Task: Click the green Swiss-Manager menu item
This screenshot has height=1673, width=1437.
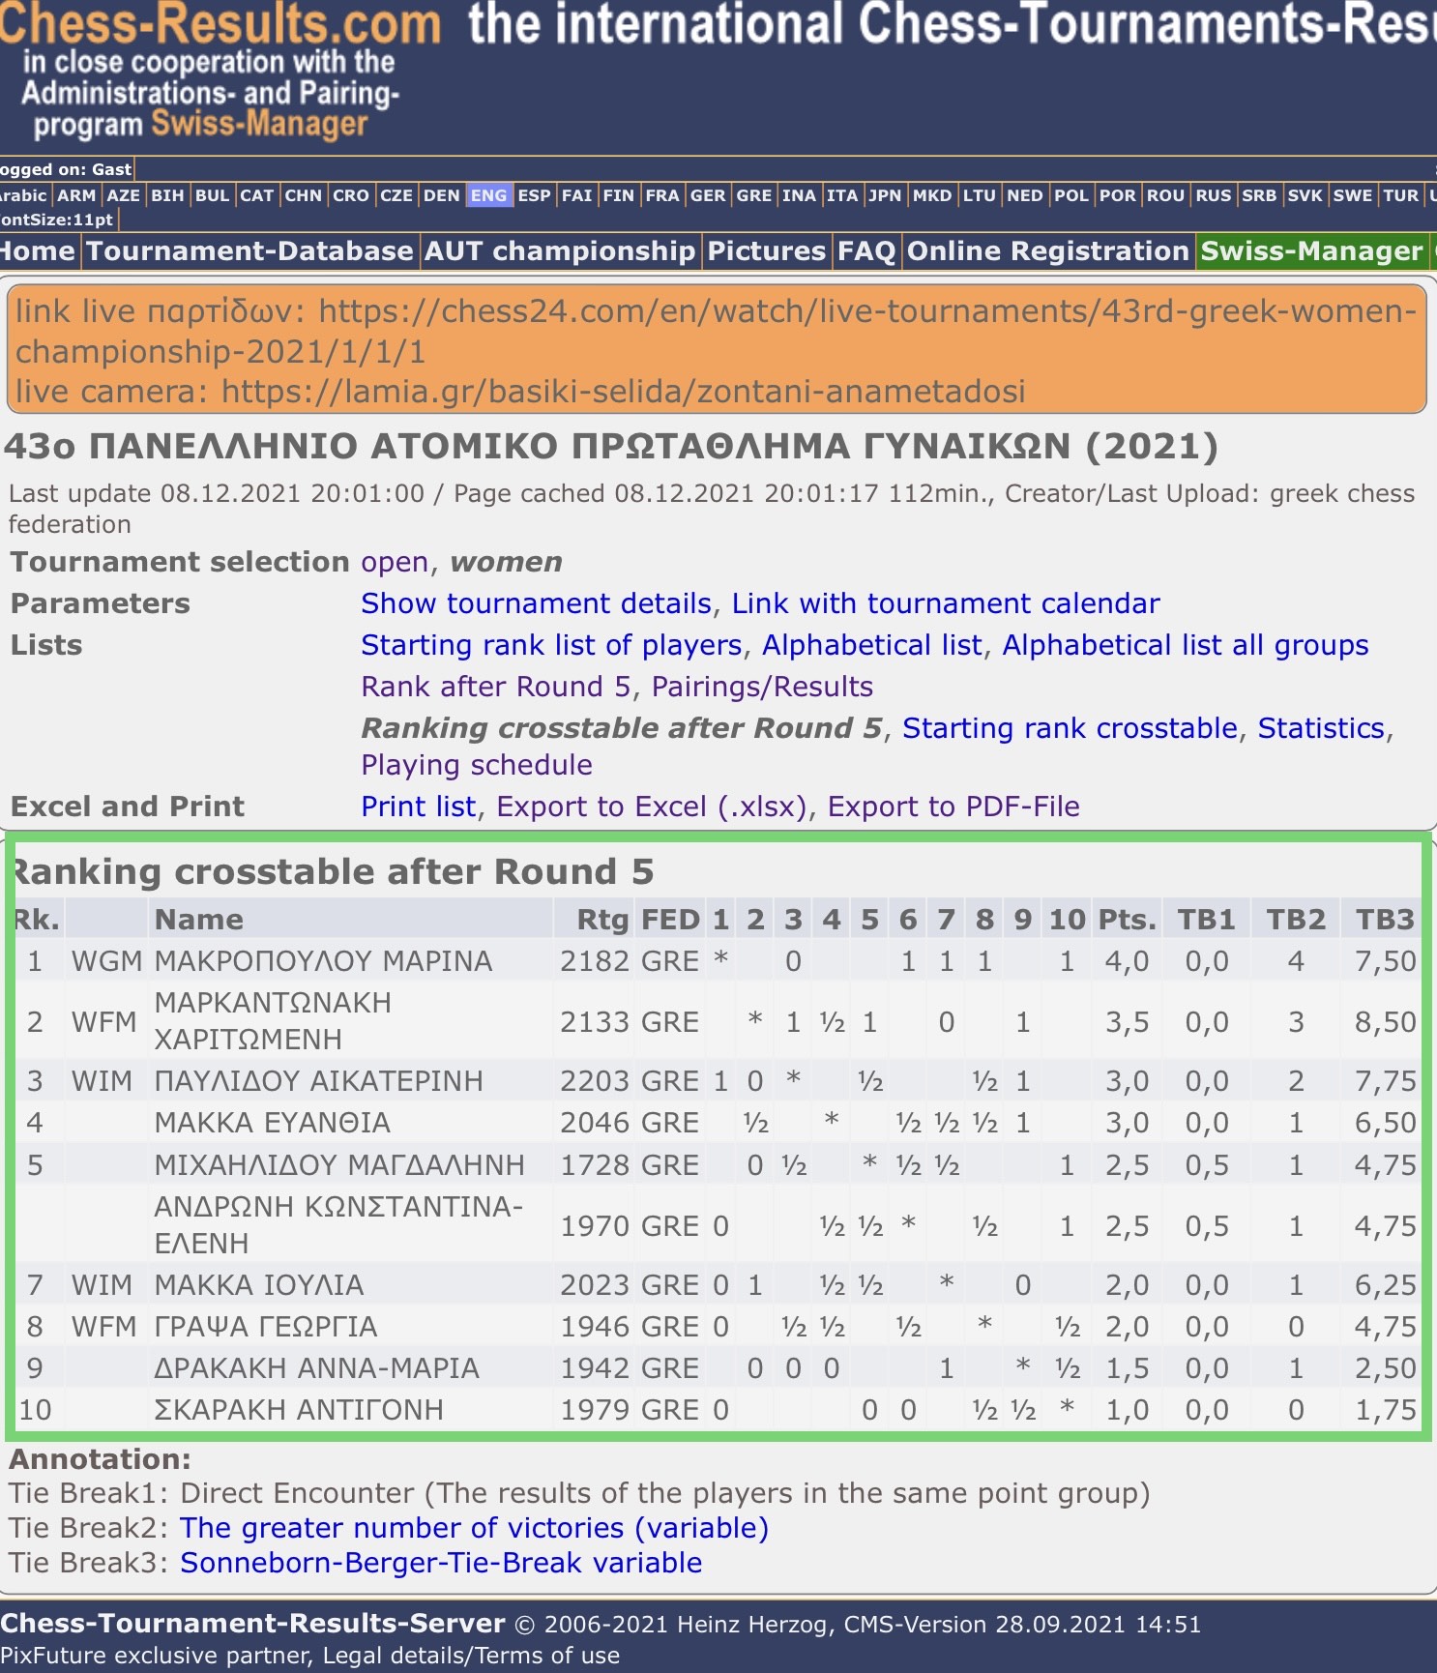Action: click(1311, 251)
